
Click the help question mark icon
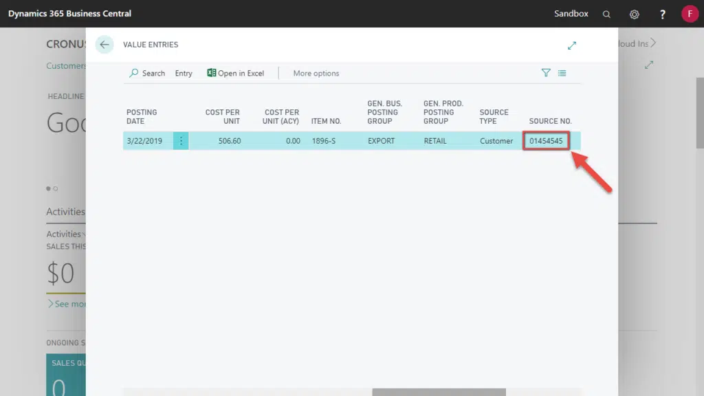click(663, 14)
